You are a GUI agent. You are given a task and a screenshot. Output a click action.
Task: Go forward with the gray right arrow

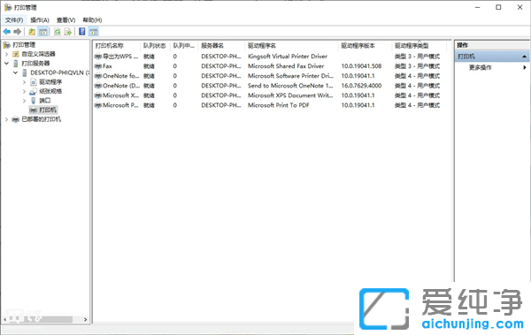coord(18,32)
